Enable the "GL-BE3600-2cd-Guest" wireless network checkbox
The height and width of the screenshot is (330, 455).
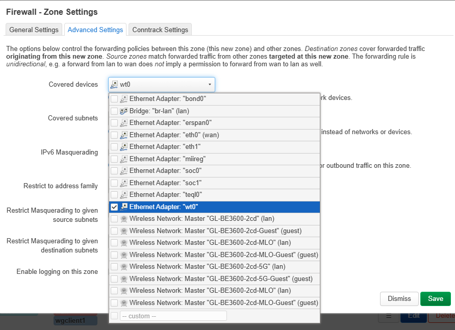coord(114,231)
